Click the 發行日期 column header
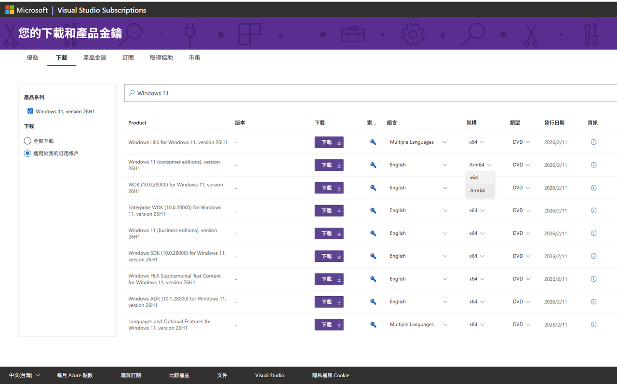Viewport: 617px width, 384px height. click(554, 123)
